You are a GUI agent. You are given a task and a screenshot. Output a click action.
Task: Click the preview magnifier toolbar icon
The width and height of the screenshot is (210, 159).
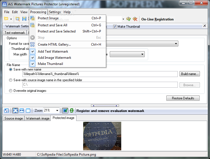(x=18, y=19)
